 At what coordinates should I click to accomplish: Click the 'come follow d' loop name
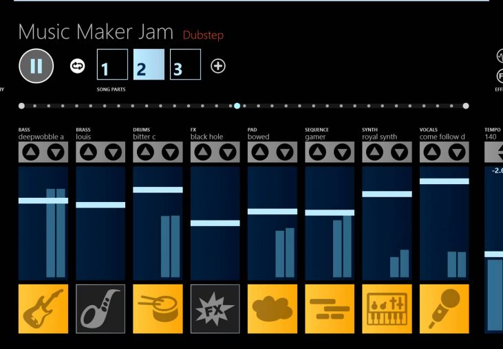point(442,137)
